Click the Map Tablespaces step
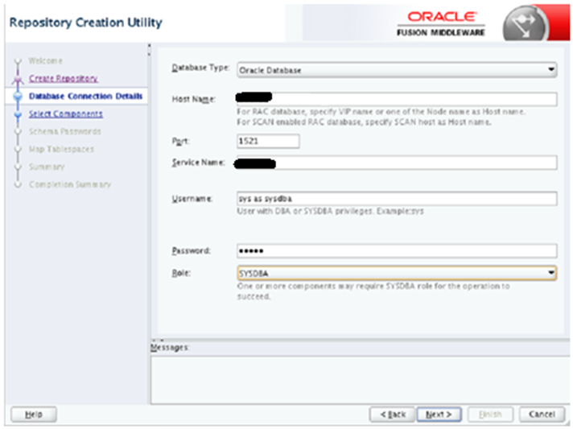The image size is (573, 429). click(61, 149)
